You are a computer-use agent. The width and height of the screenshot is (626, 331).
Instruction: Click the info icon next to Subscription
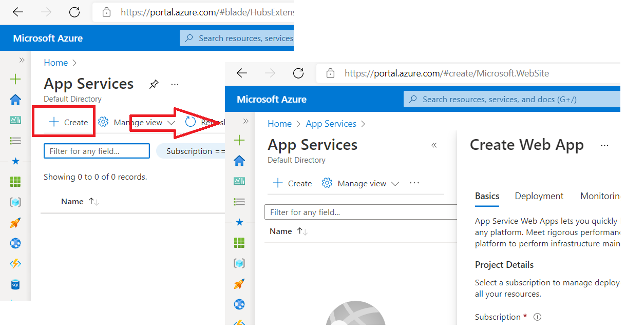(538, 317)
